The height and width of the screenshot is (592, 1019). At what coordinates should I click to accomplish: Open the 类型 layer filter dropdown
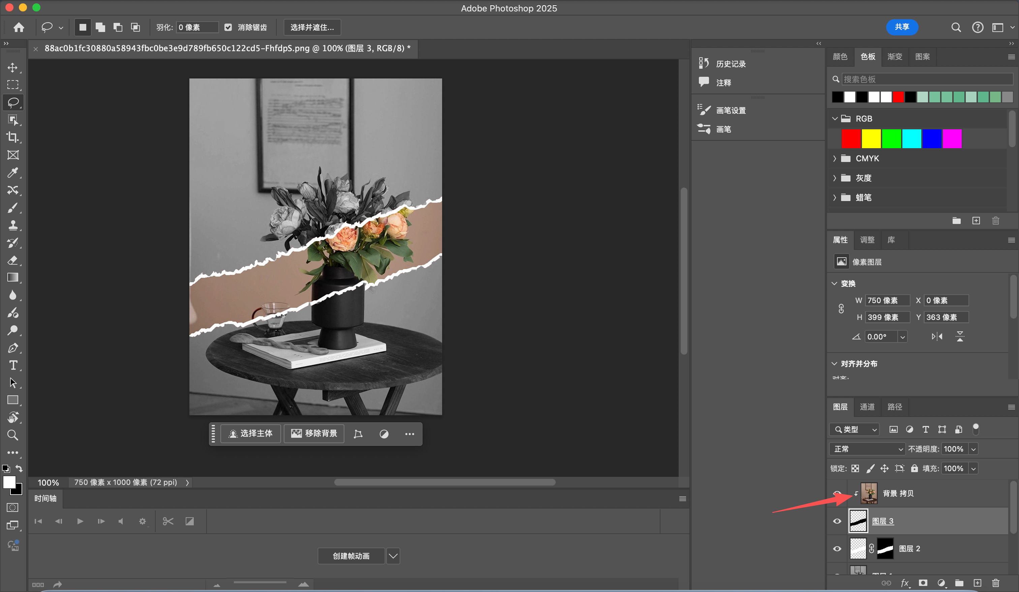coord(854,429)
